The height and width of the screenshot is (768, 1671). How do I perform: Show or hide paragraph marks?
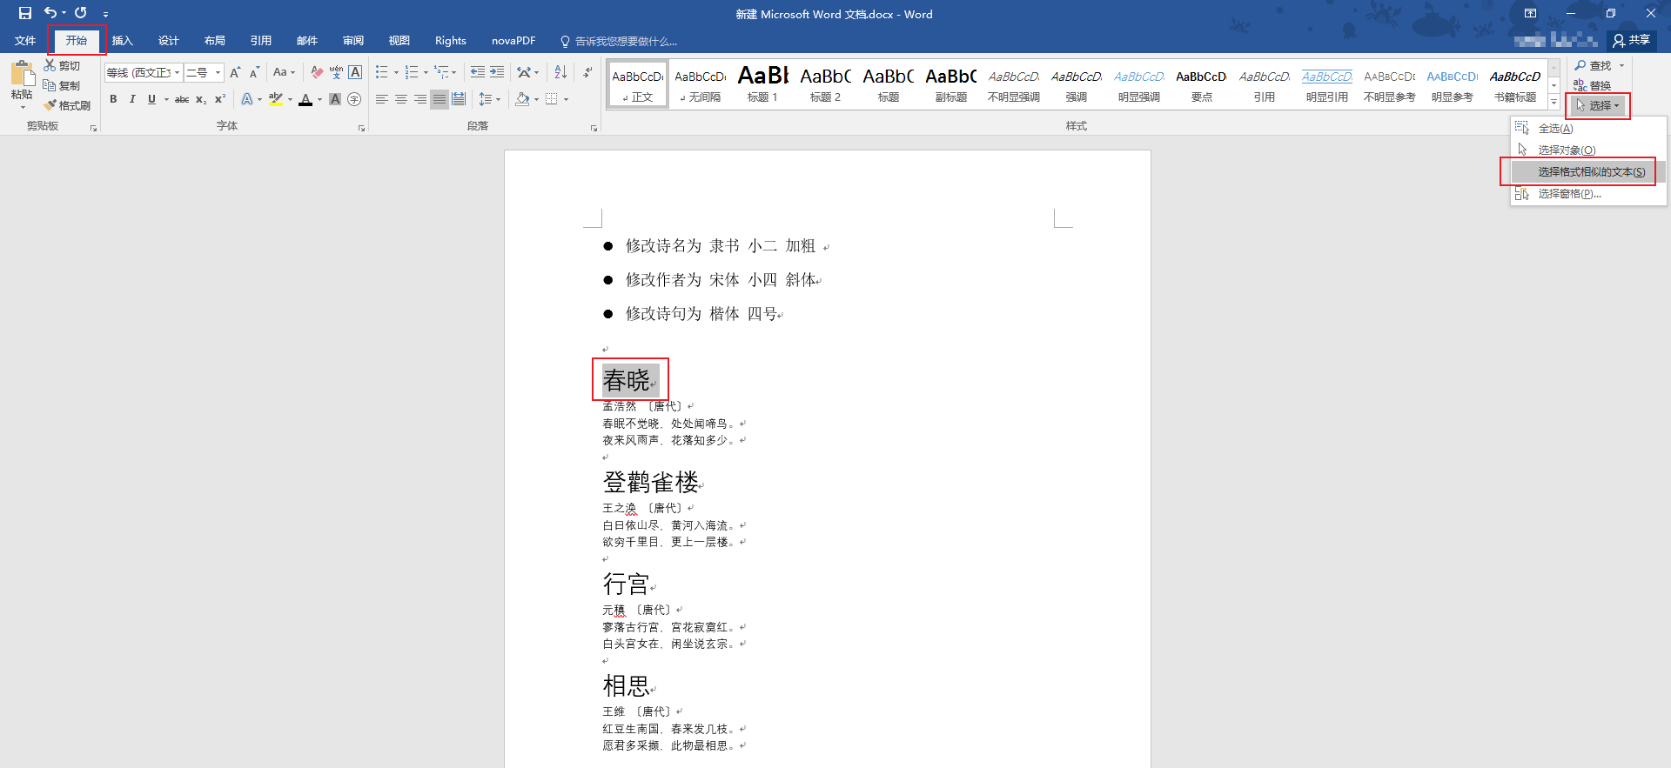pyautogui.click(x=588, y=72)
